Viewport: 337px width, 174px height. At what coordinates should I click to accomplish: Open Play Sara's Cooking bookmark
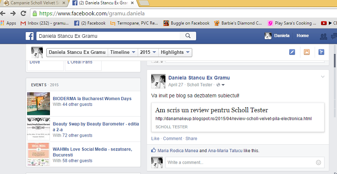tap(292, 23)
